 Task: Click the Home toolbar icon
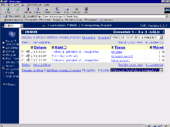[37, 10]
